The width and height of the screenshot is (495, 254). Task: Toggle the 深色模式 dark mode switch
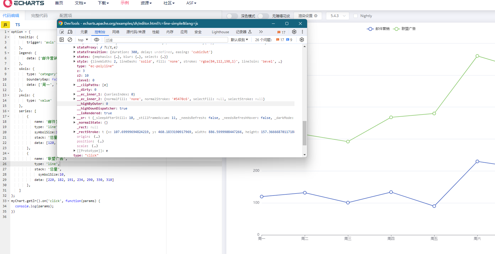232,16
